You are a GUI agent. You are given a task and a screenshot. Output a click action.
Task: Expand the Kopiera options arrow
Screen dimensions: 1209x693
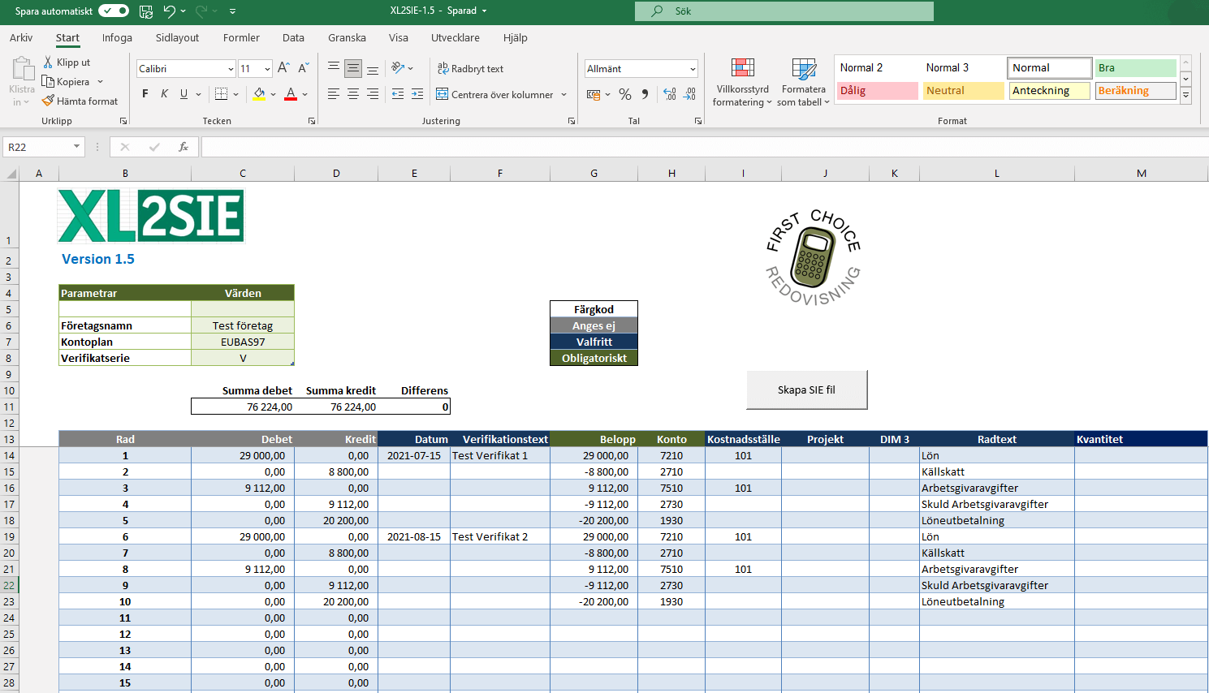click(x=100, y=82)
